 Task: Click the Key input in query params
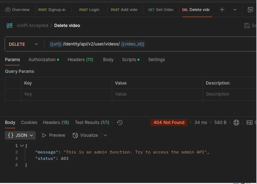[x=67, y=94]
